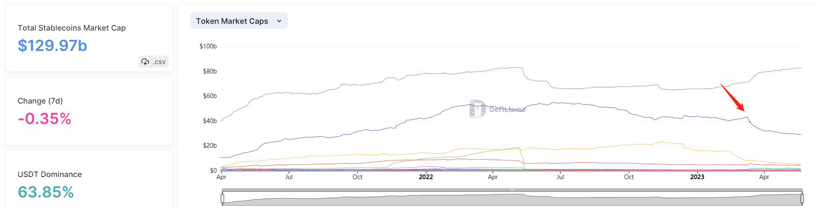The image size is (814, 208).
Task: Click the -0.35% seven-day change value
Action: (x=44, y=119)
